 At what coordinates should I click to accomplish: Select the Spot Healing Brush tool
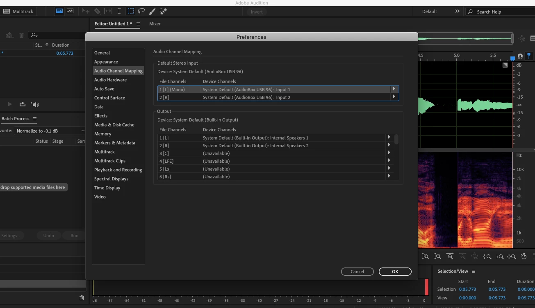click(163, 11)
